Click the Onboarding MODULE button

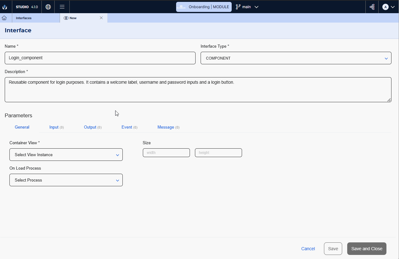pyautogui.click(x=204, y=7)
